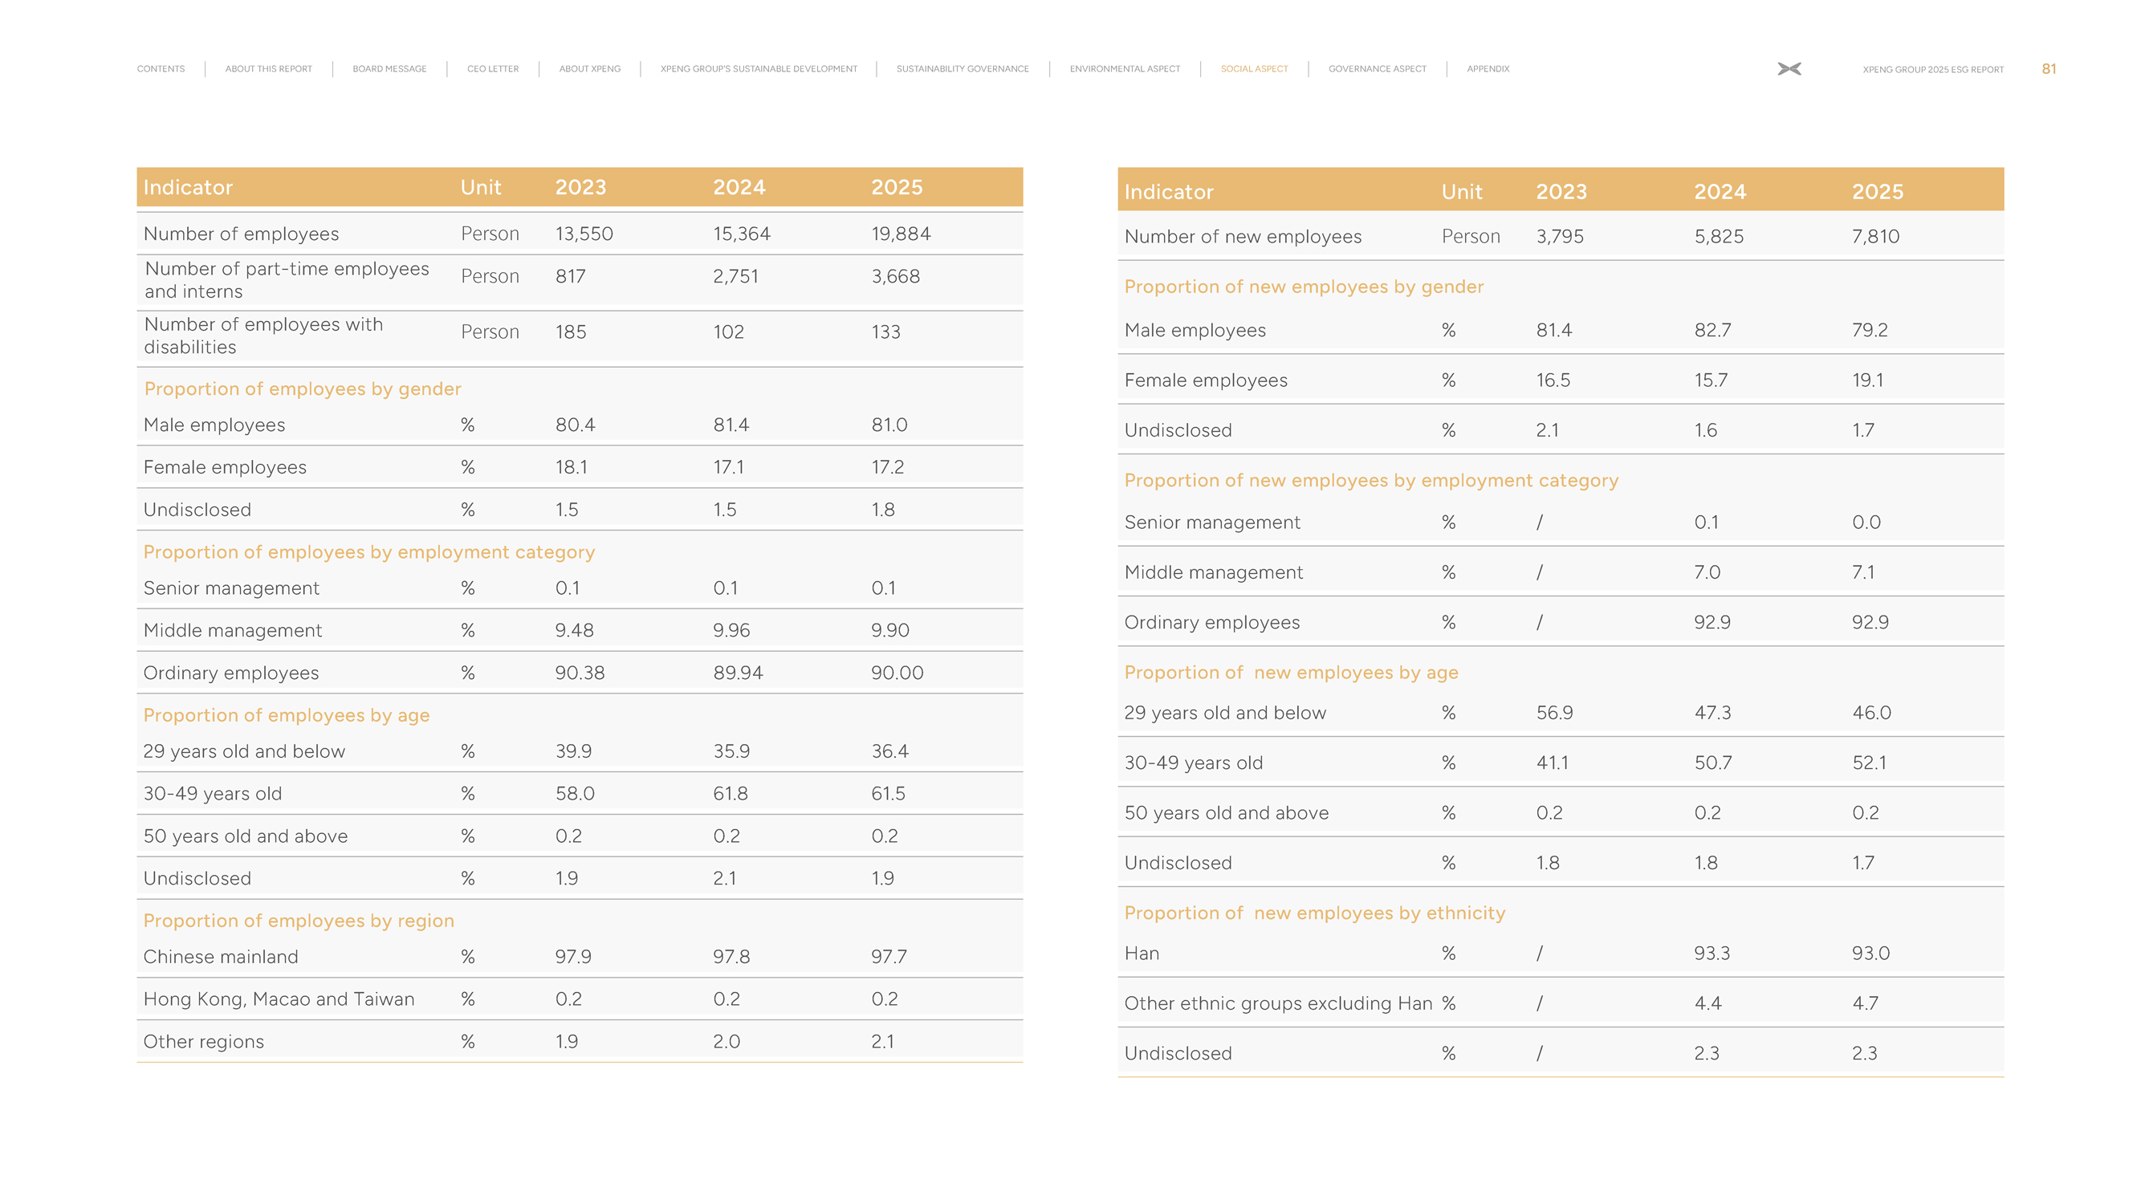Click the 2025 header in the right table

[1877, 192]
